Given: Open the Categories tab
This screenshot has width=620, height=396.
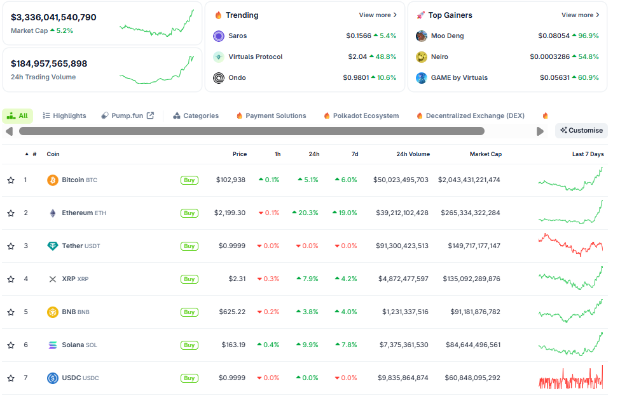Looking at the screenshot, I should 196,116.
